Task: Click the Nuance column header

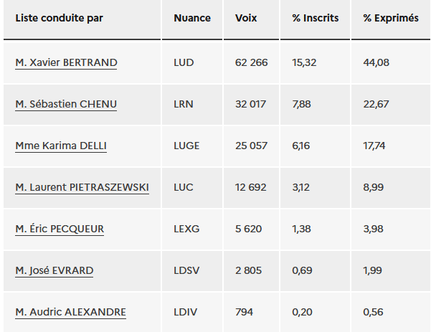Action: point(192,19)
